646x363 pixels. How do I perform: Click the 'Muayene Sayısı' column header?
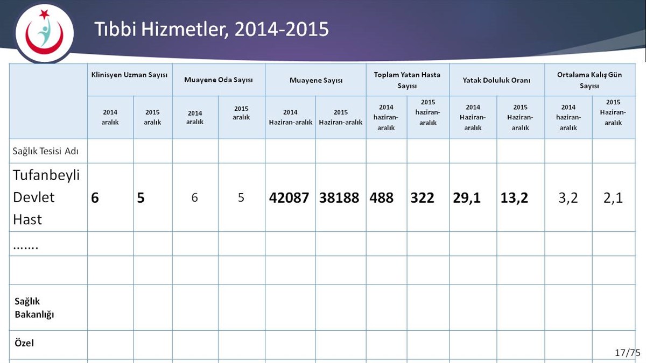coord(316,80)
